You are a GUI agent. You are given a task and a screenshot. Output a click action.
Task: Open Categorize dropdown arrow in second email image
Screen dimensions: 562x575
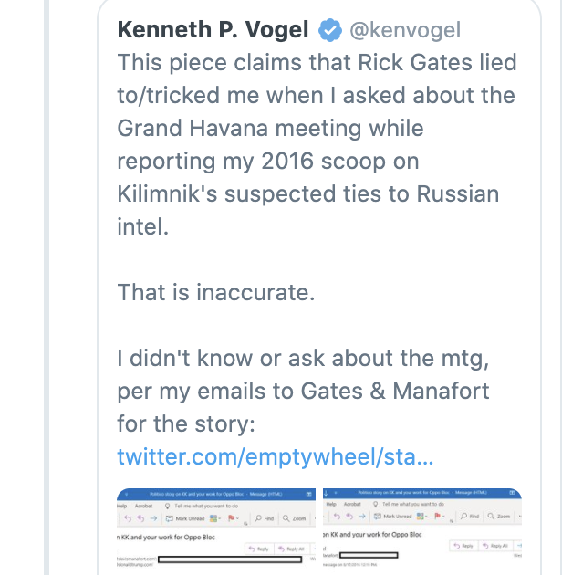click(427, 517)
